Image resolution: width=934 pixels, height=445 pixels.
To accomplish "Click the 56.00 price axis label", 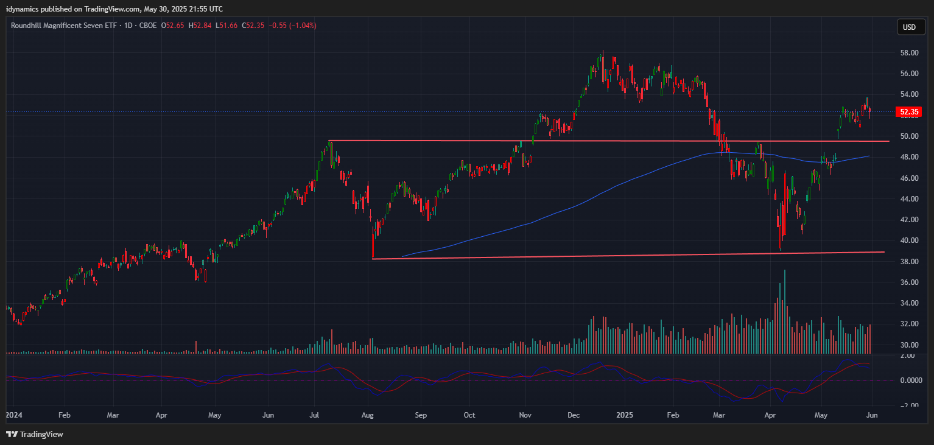I will [909, 74].
